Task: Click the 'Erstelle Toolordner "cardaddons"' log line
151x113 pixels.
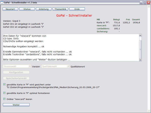Action: pos(37,54)
